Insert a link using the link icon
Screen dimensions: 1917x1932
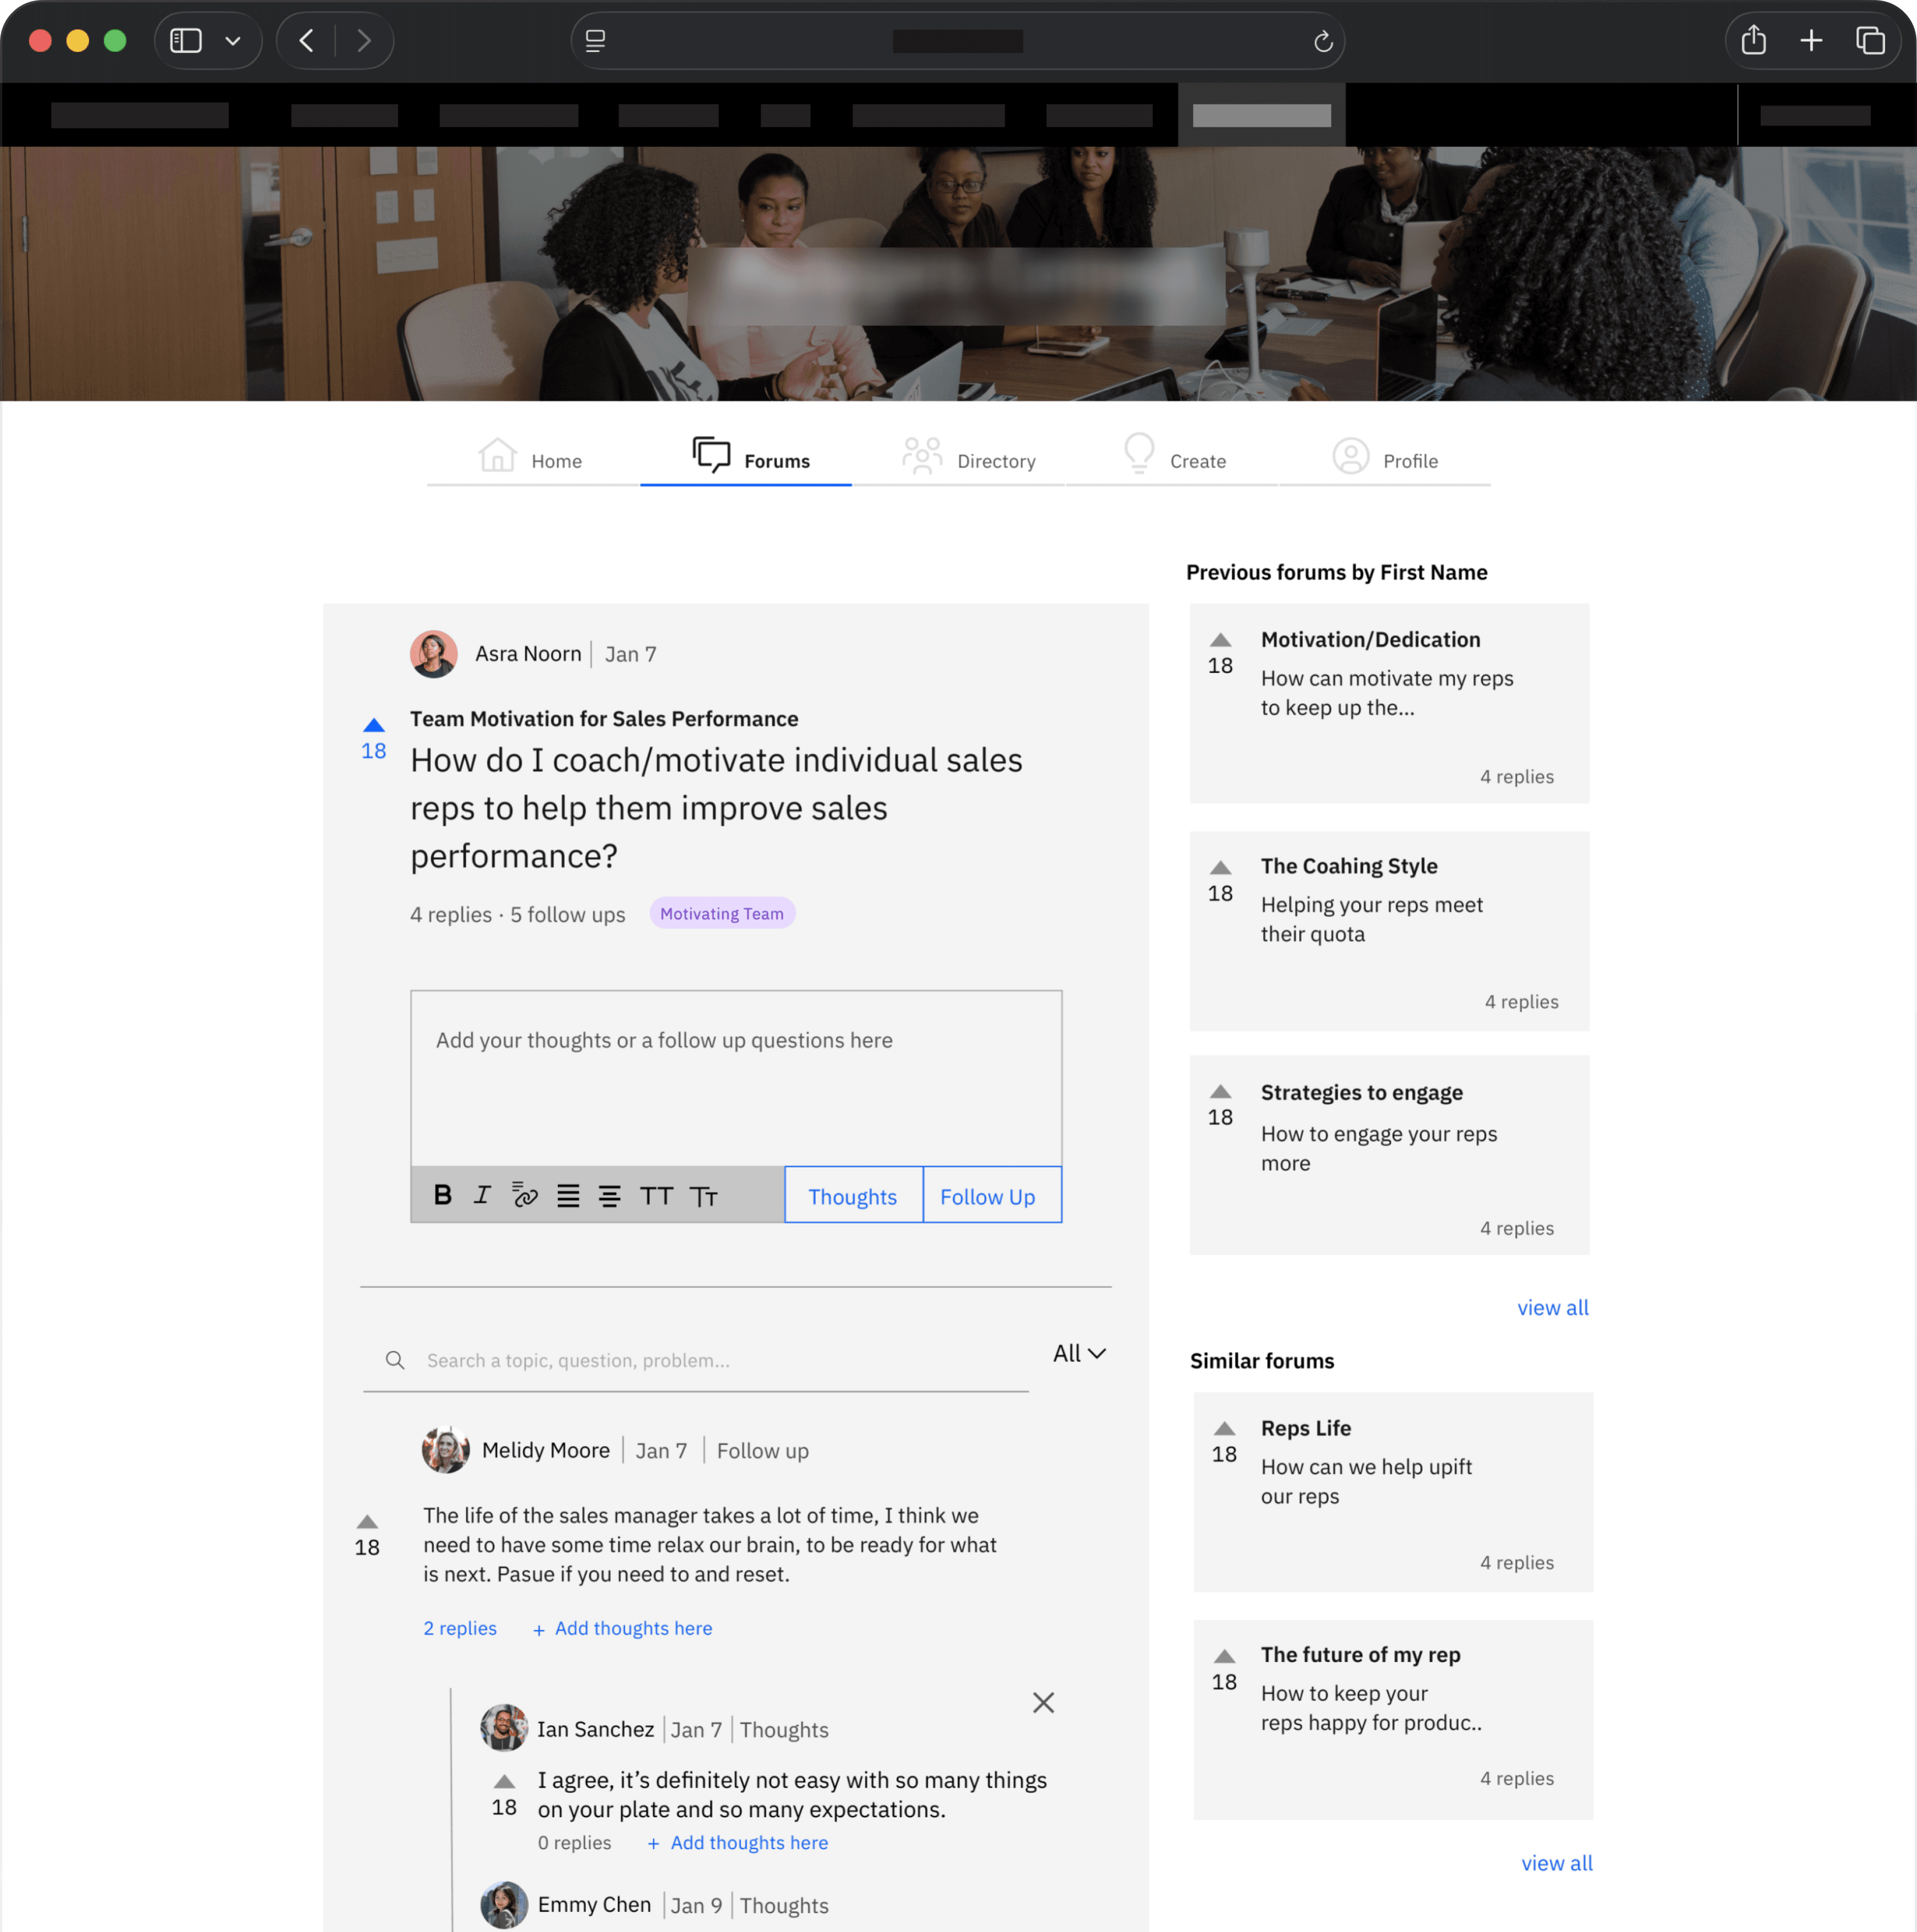coord(525,1195)
